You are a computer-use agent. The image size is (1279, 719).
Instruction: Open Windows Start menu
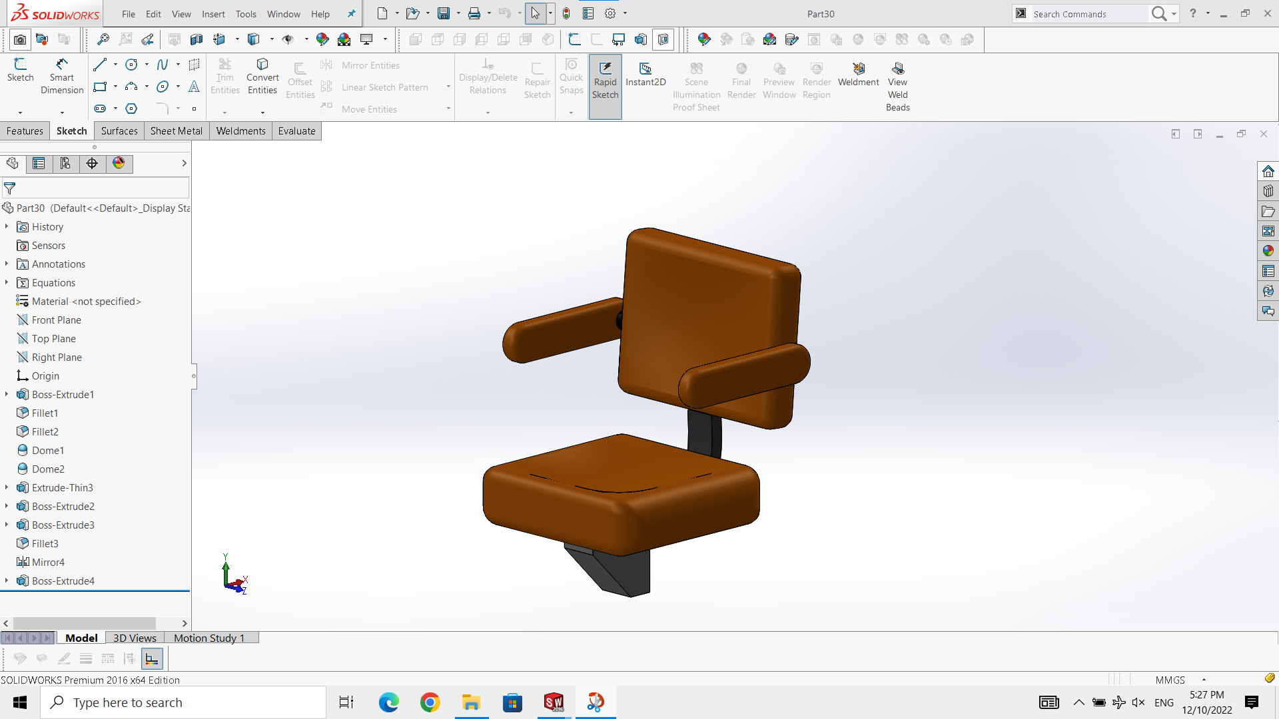click(x=20, y=702)
